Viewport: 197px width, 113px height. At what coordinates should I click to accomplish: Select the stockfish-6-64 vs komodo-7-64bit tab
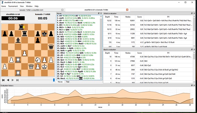[x=96, y=10]
